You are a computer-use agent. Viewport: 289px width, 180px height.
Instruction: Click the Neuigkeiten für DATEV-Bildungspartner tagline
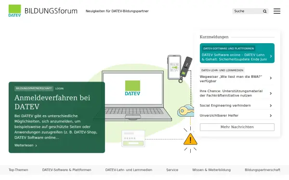coord(117,11)
